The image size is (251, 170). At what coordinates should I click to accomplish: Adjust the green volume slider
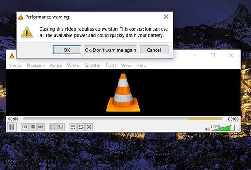pos(223,128)
